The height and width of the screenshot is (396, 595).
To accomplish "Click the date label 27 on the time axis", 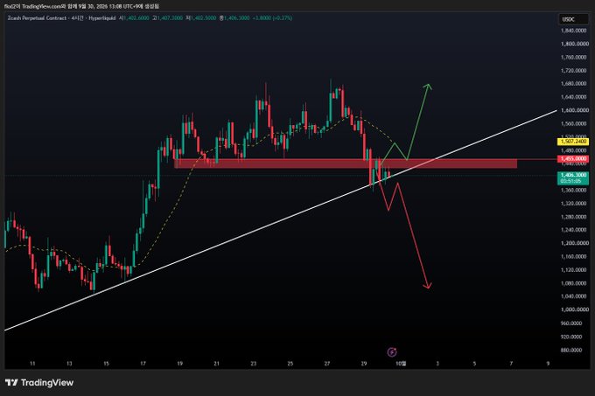I will click(327, 364).
